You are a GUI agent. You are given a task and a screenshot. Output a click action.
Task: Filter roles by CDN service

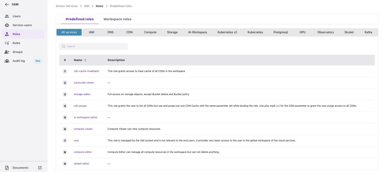[x=129, y=32]
